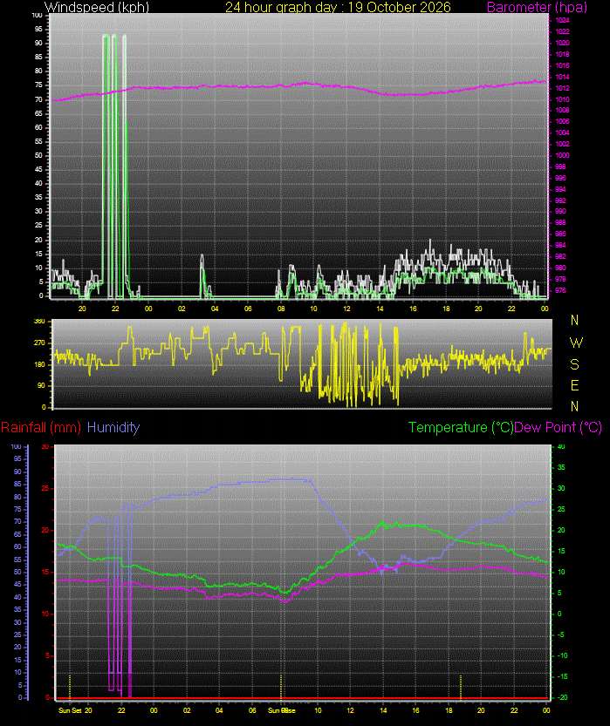610x726 pixels.
Task: Click the 95 value on the windspeed axis
Action: [x=38, y=29]
